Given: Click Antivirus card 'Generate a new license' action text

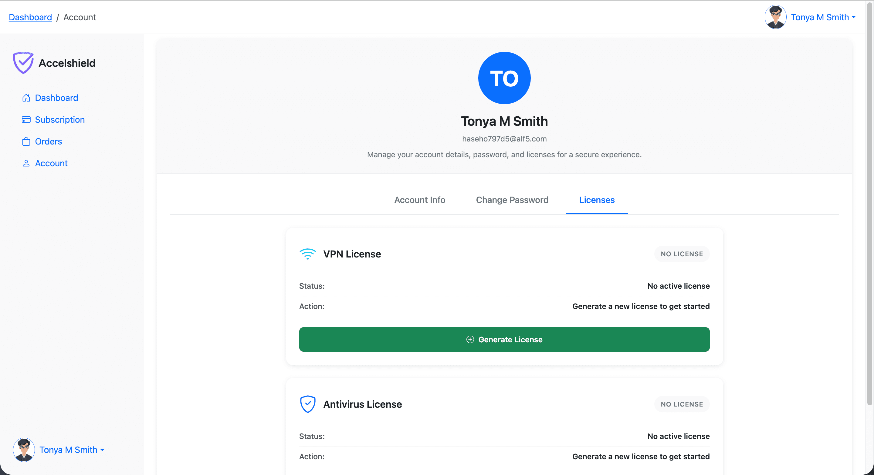Looking at the screenshot, I should pos(641,456).
